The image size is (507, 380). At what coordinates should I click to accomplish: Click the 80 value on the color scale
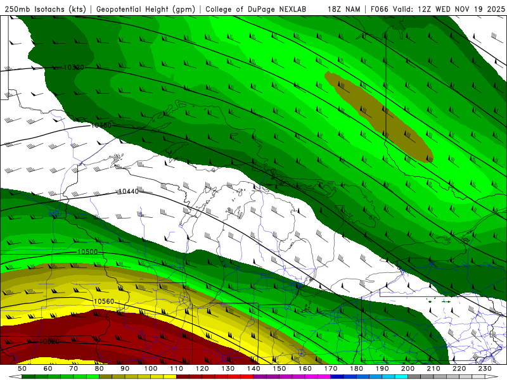coord(99,369)
